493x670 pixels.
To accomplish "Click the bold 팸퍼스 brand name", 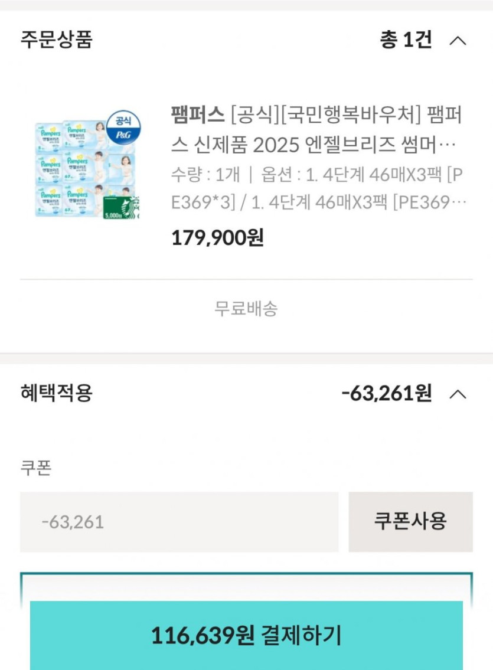I will tap(197, 114).
